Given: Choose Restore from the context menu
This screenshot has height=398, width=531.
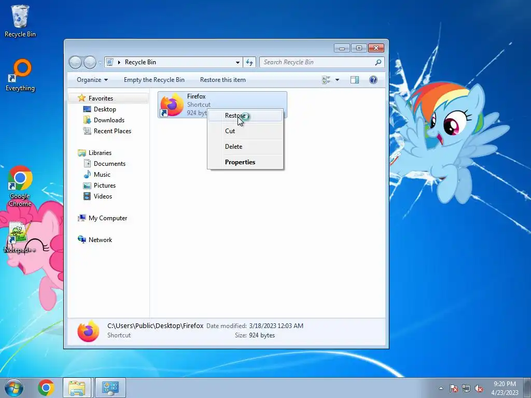Looking at the screenshot, I should coord(245,116).
